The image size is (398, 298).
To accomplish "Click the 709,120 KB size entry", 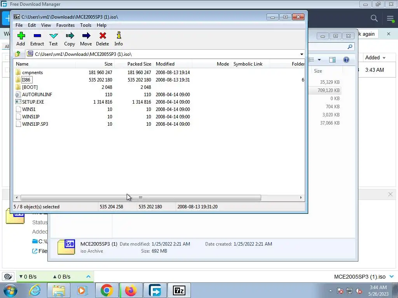I will pyautogui.click(x=328, y=90).
